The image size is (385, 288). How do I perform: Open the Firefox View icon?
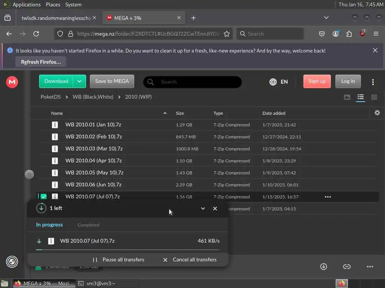click(x=8, y=18)
